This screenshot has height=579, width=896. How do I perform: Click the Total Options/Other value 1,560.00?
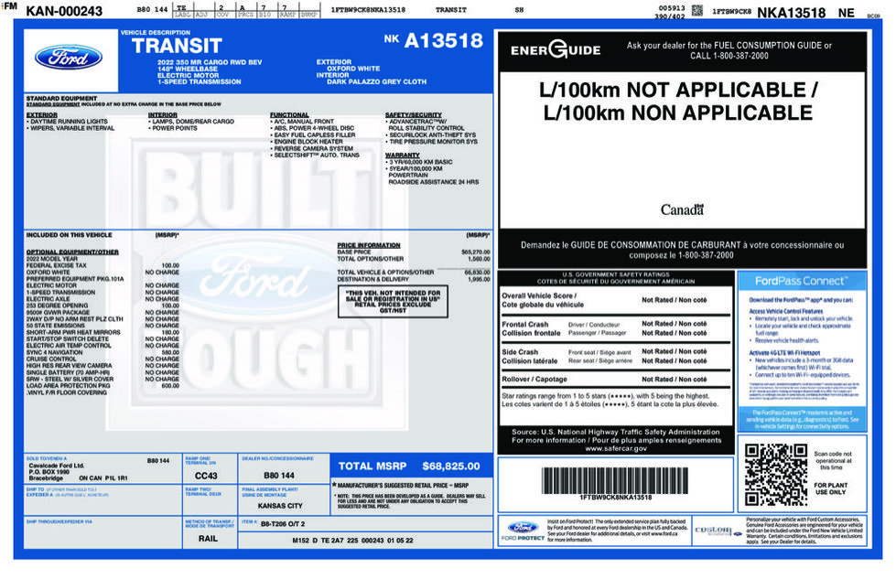pyautogui.click(x=479, y=259)
